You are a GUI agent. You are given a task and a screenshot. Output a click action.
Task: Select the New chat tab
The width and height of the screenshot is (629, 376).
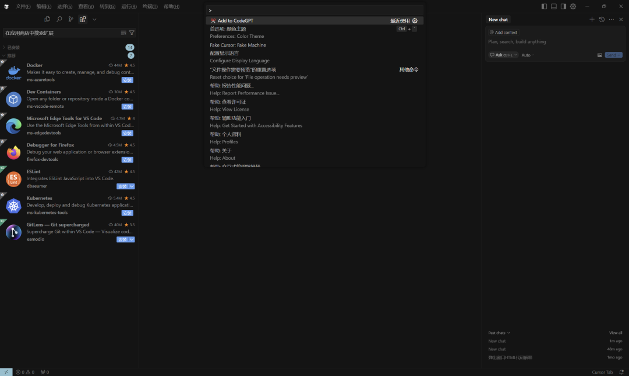(x=498, y=19)
